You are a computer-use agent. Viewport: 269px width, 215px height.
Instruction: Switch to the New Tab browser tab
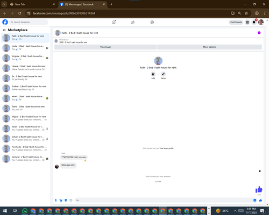coord(32,4)
